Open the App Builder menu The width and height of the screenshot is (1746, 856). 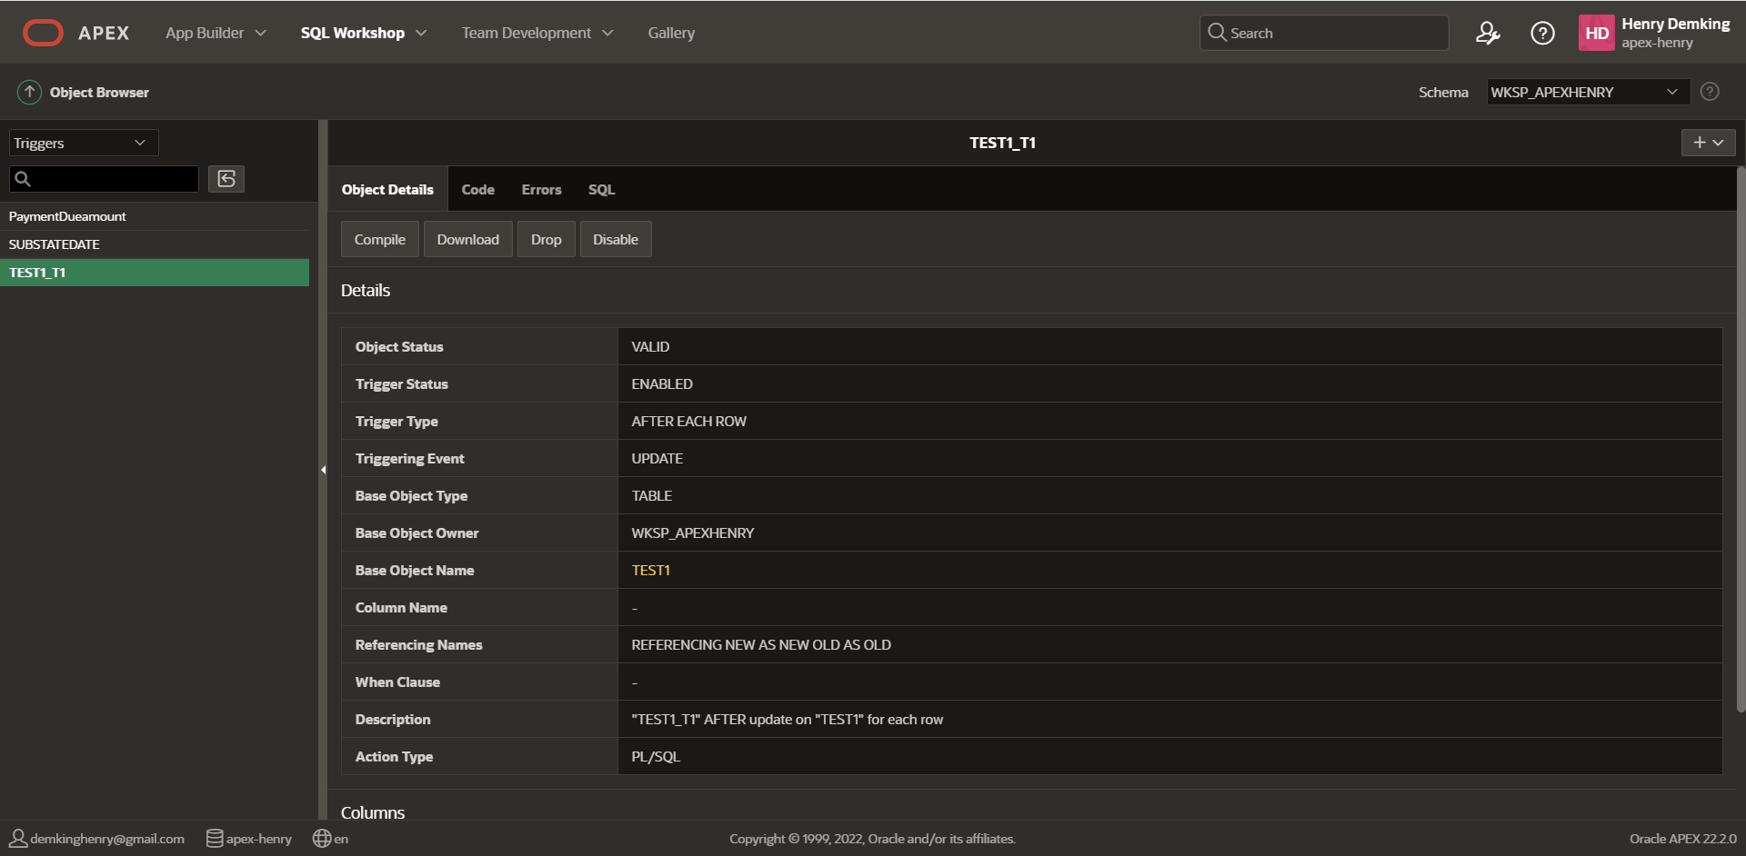tap(216, 33)
